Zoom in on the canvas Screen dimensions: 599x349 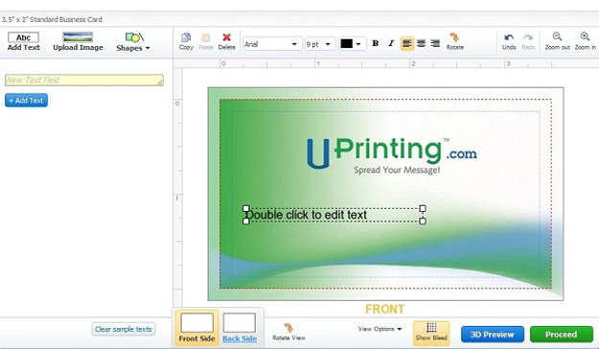[585, 41]
